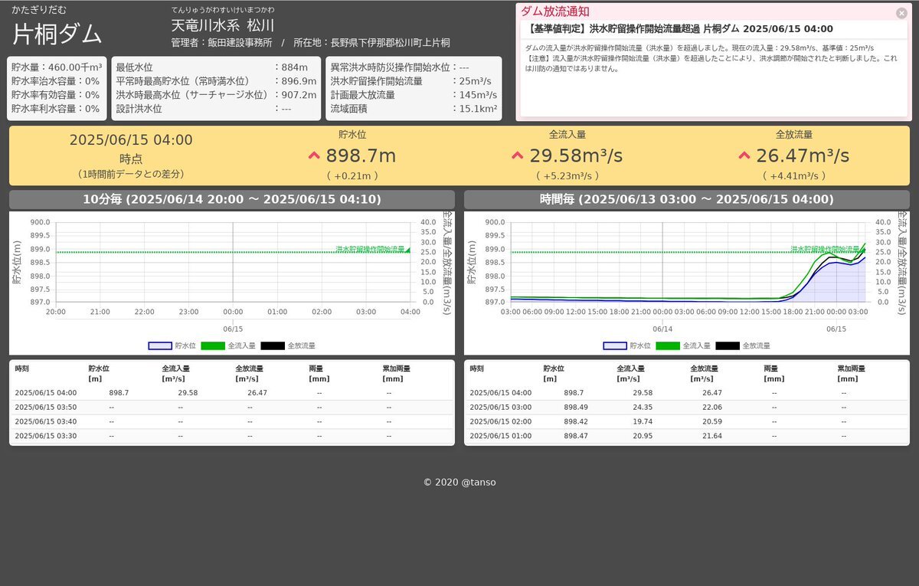Screen dimensions: 919x586
Task: Click 時刻 column header in left table
Action: pyautogui.click(x=22, y=368)
